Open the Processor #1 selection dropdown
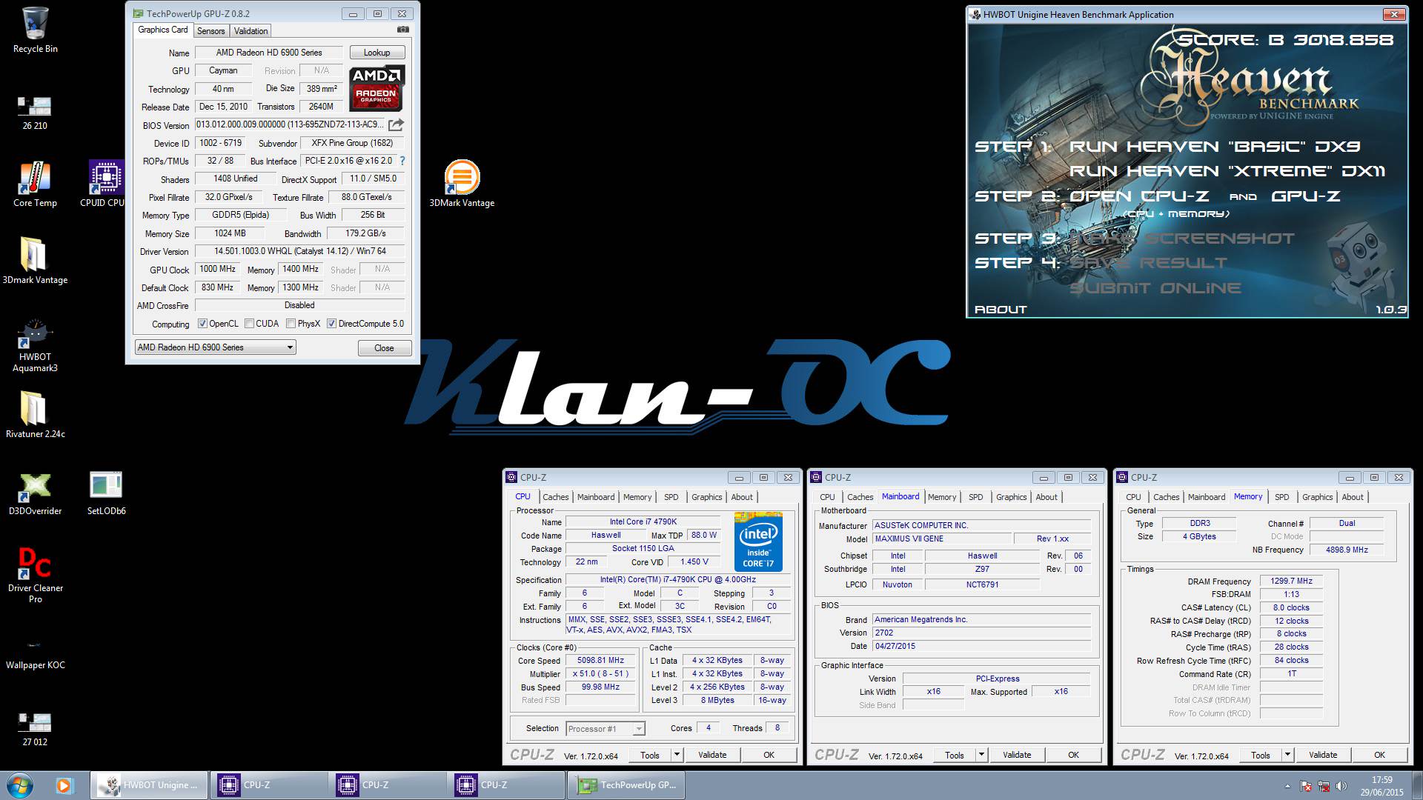 [x=605, y=729]
